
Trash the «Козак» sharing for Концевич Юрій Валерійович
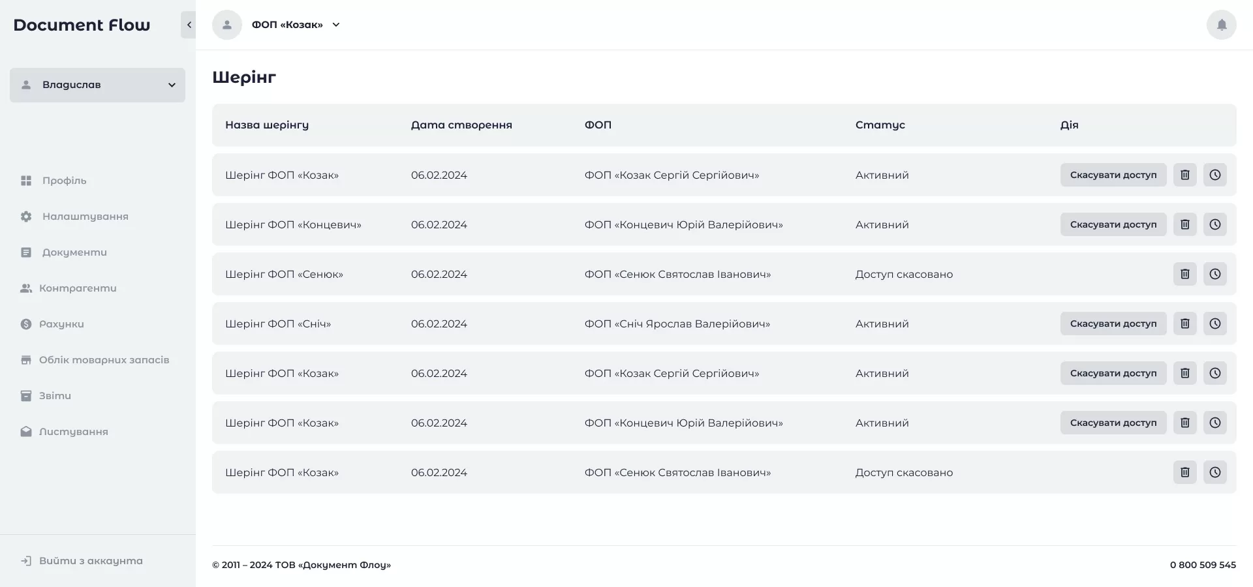click(1185, 423)
